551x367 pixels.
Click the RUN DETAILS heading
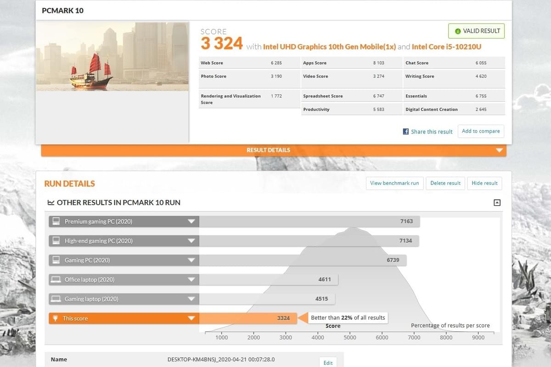(x=69, y=183)
